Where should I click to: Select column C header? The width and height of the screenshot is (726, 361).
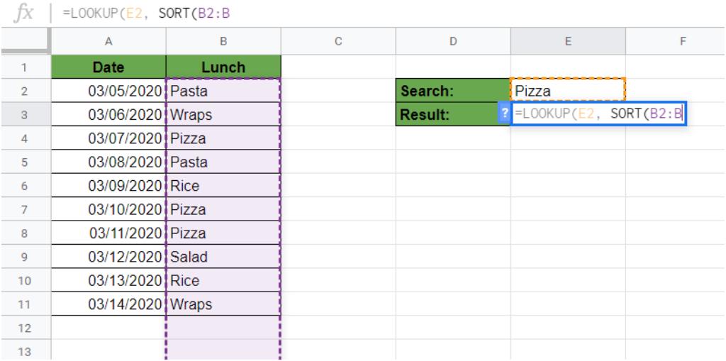coord(338,43)
